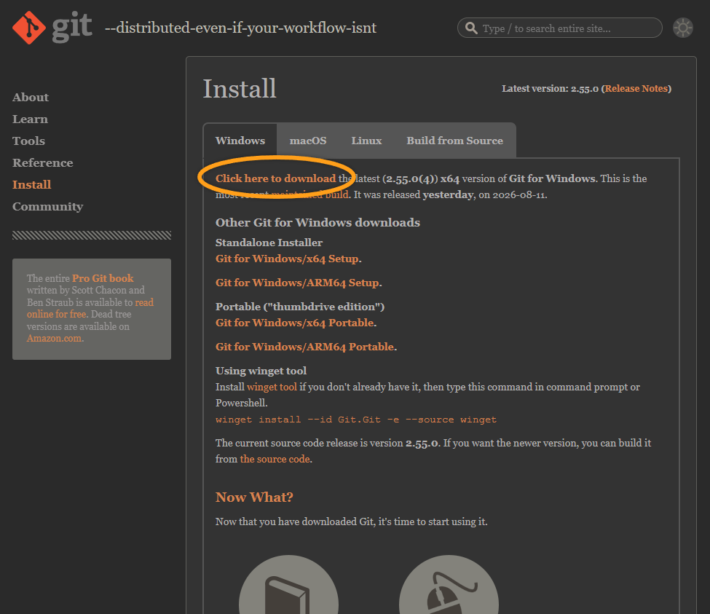Click the Git logo icon
The width and height of the screenshot is (710, 614).
tap(29, 28)
